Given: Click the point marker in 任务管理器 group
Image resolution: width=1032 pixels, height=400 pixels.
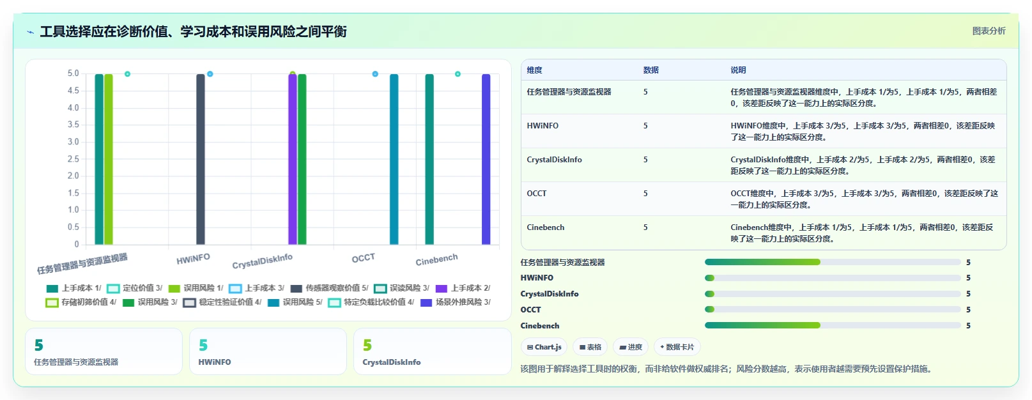Looking at the screenshot, I should click(x=127, y=74).
